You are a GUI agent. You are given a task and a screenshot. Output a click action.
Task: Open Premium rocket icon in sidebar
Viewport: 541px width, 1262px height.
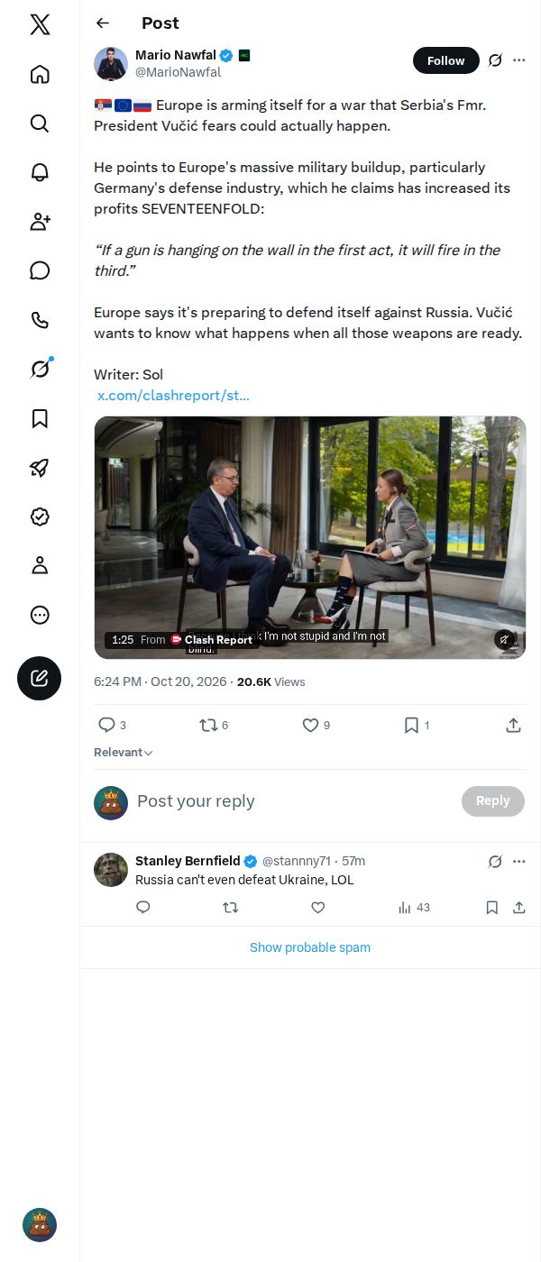40,467
